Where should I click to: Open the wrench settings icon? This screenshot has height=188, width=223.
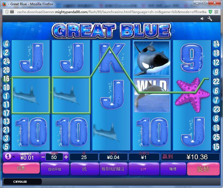click(x=210, y=19)
